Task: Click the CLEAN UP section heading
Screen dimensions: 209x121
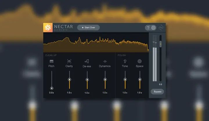Action: tap(51, 55)
